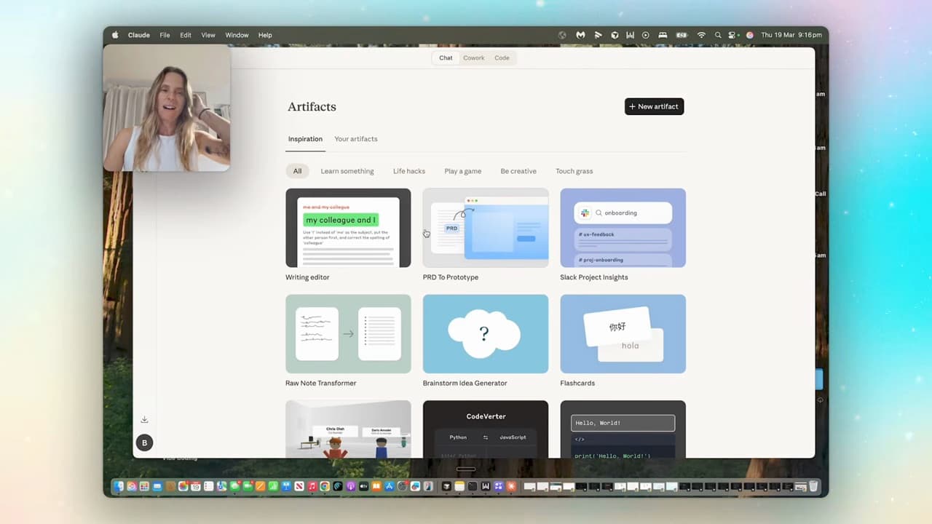Open Messages from the Dock
This screenshot has width=932, height=524.
click(x=234, y=486)
